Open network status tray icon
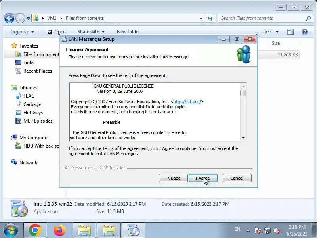This screenshot has width=317, height=238. [x=267, y=230]
